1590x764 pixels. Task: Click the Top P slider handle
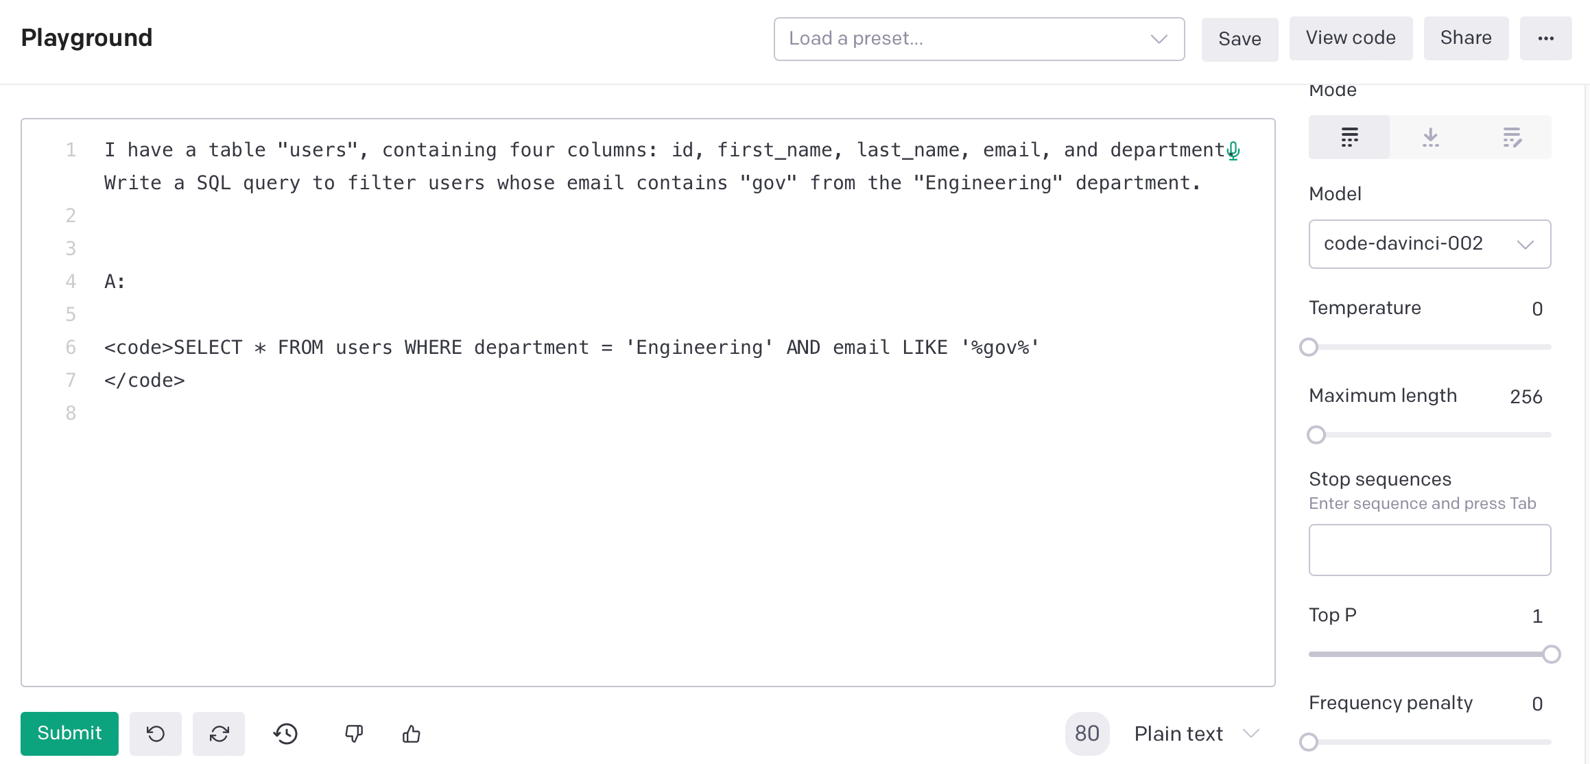[1550, 654]
